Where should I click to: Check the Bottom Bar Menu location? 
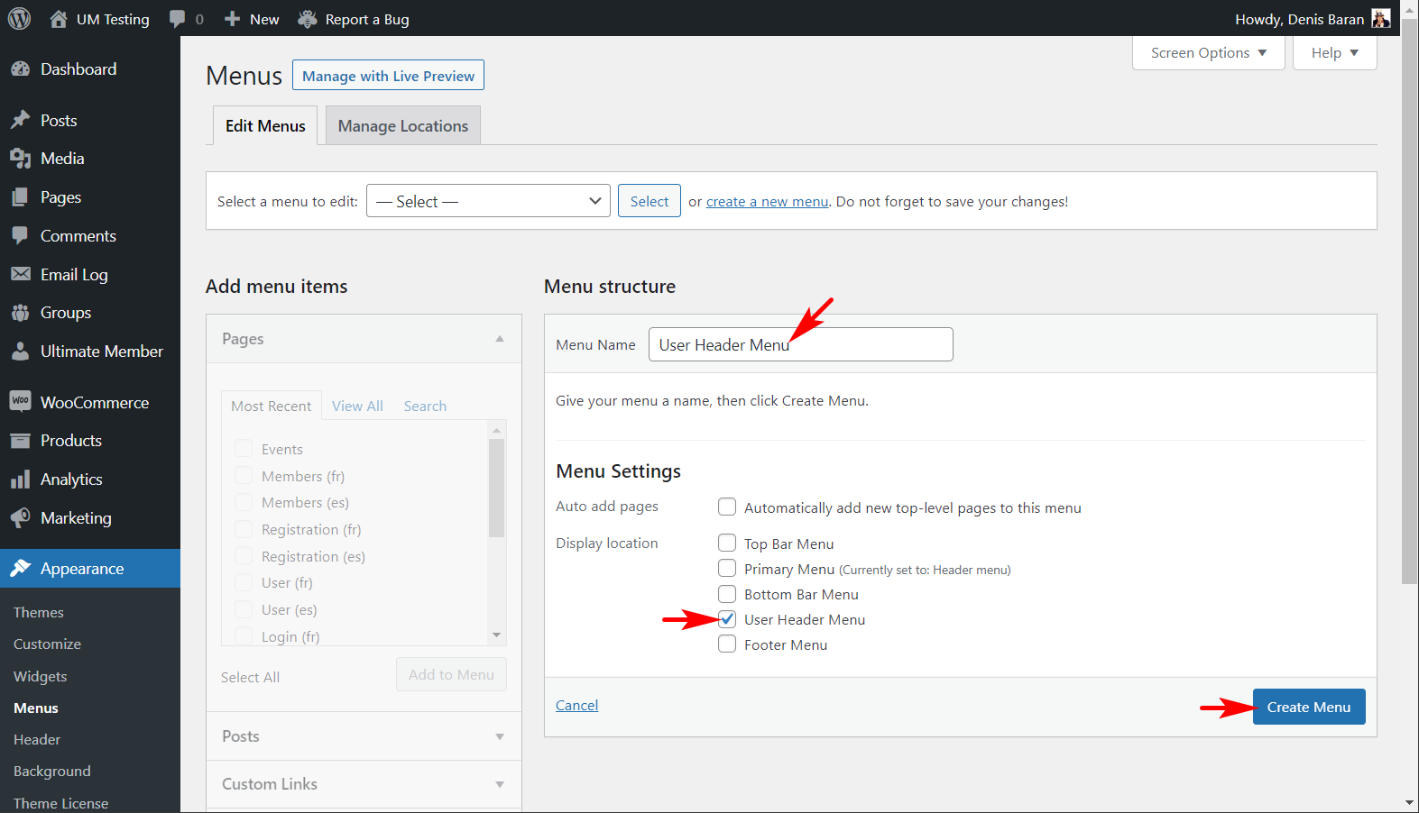click(x=727, y=593)
